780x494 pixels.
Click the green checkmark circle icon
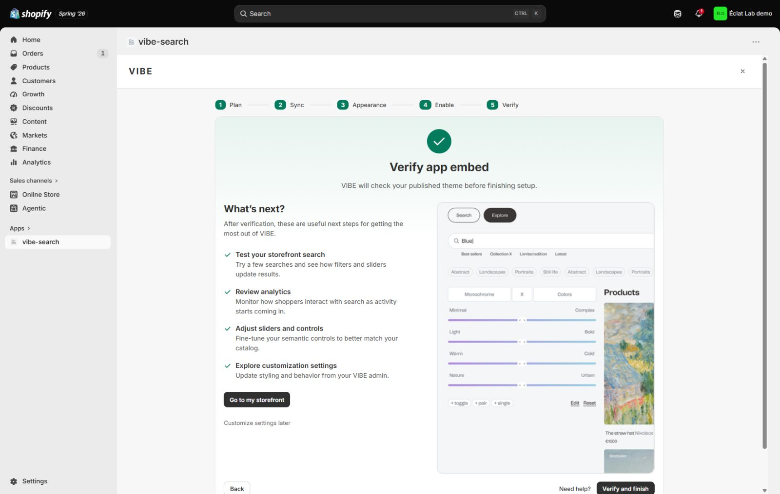click(x=439, y=141)
